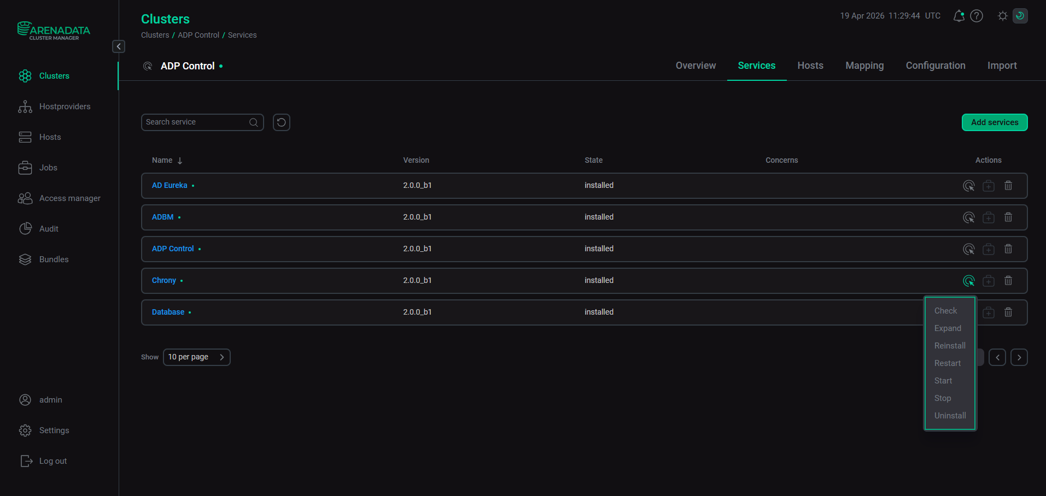The height and width of the screenshot is (496, 1046).
Task: Open the Chrony service link
Action: [x=164, y=281]
